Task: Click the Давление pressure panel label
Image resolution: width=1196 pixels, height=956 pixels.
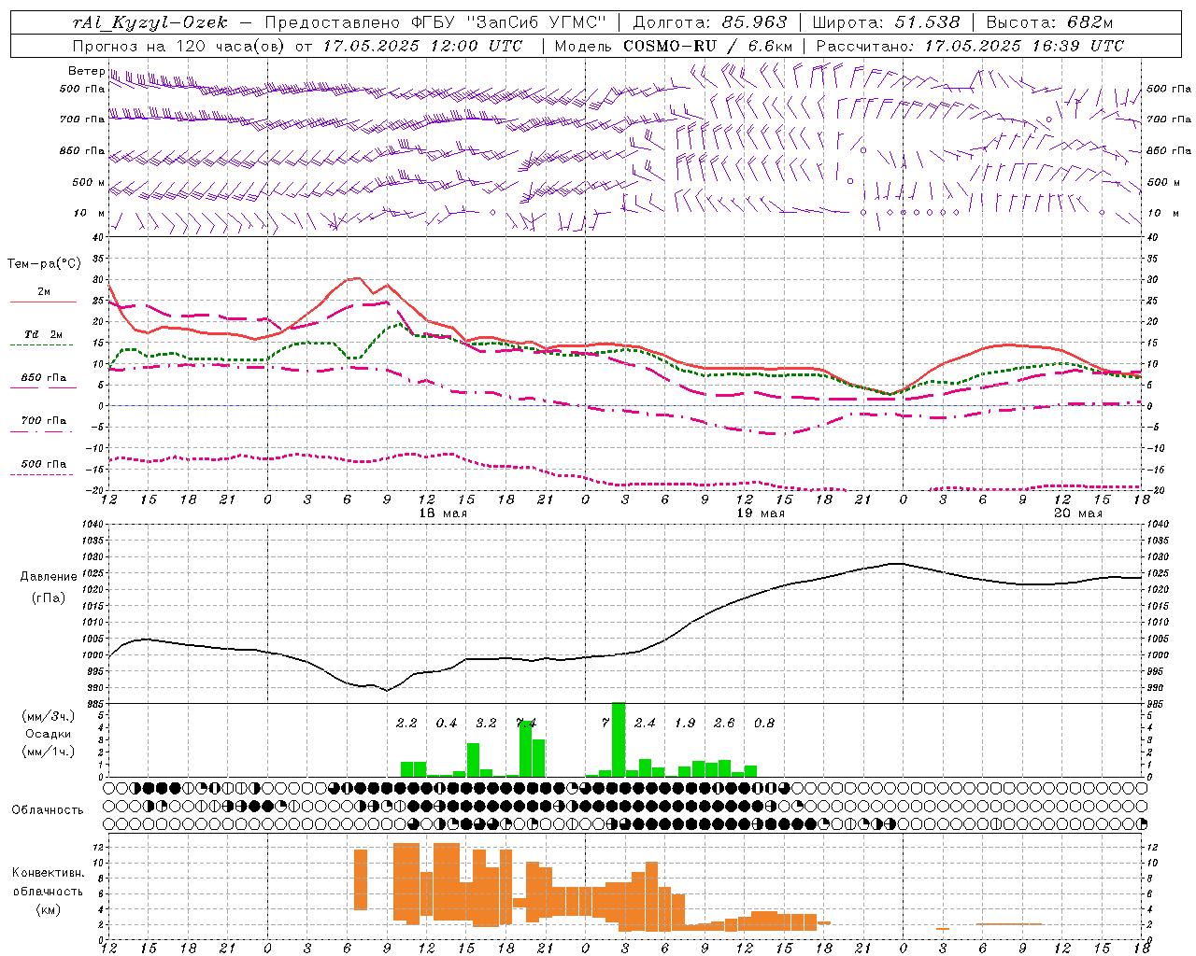Action: click(x=49, y=576)
